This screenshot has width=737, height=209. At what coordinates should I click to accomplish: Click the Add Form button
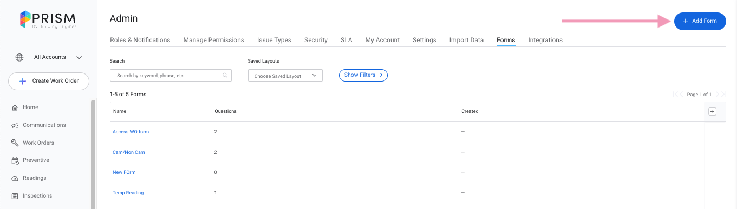[700, 21]
